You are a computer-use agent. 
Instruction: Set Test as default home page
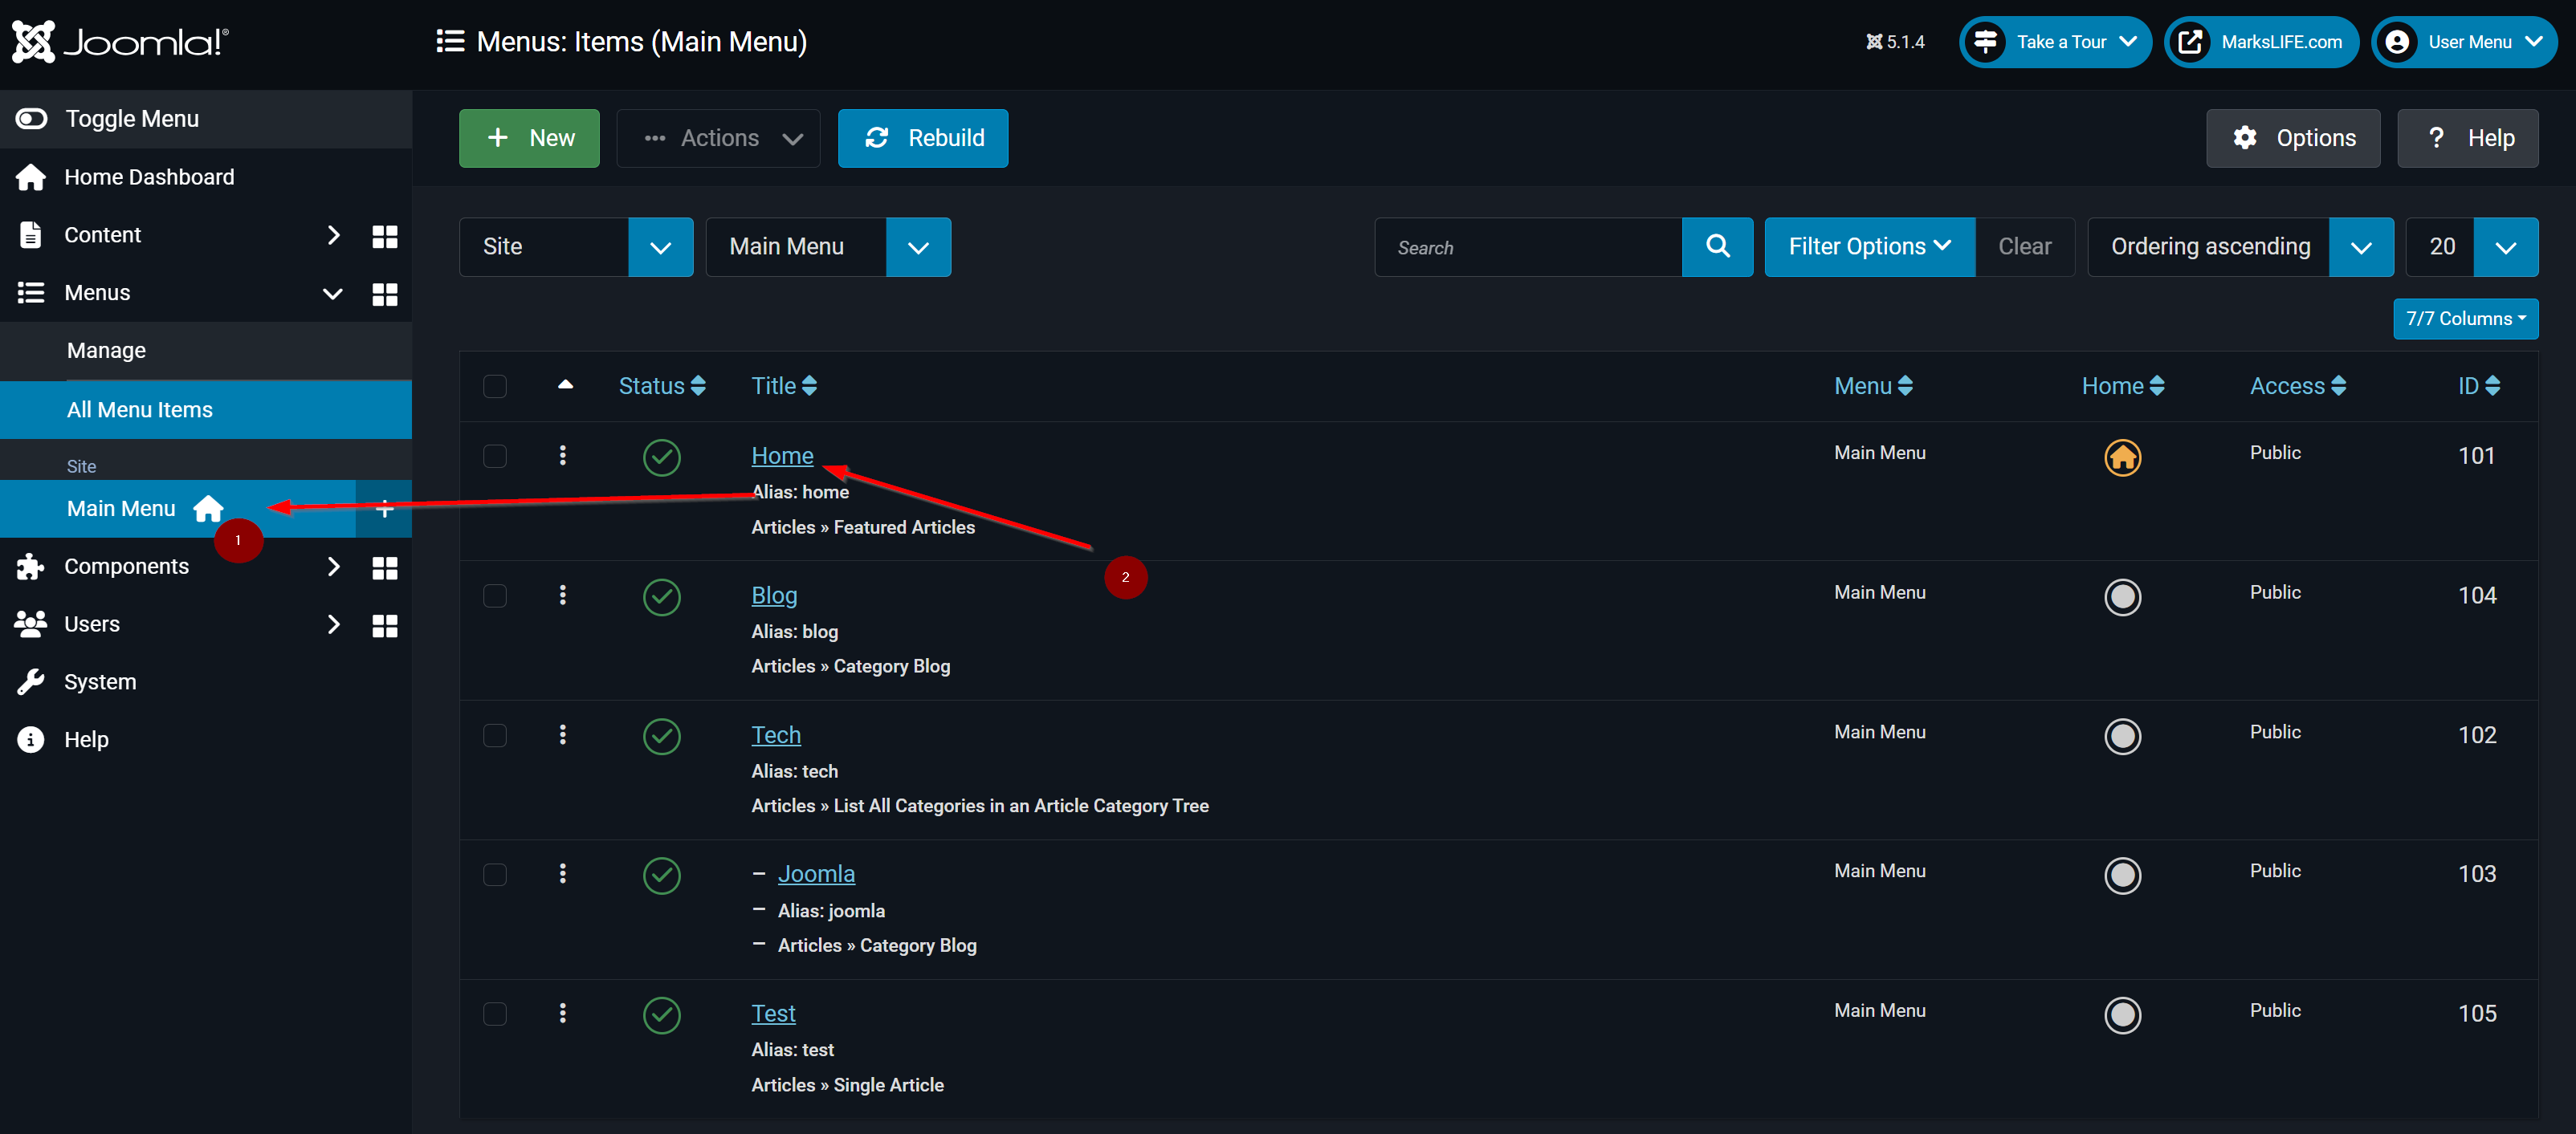[x=2122, y=1015]
